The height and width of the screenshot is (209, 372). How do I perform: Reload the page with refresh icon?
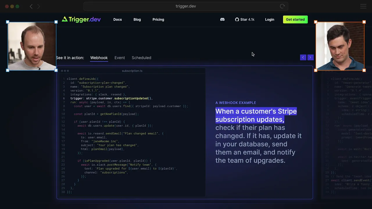[x=282, y=6]
